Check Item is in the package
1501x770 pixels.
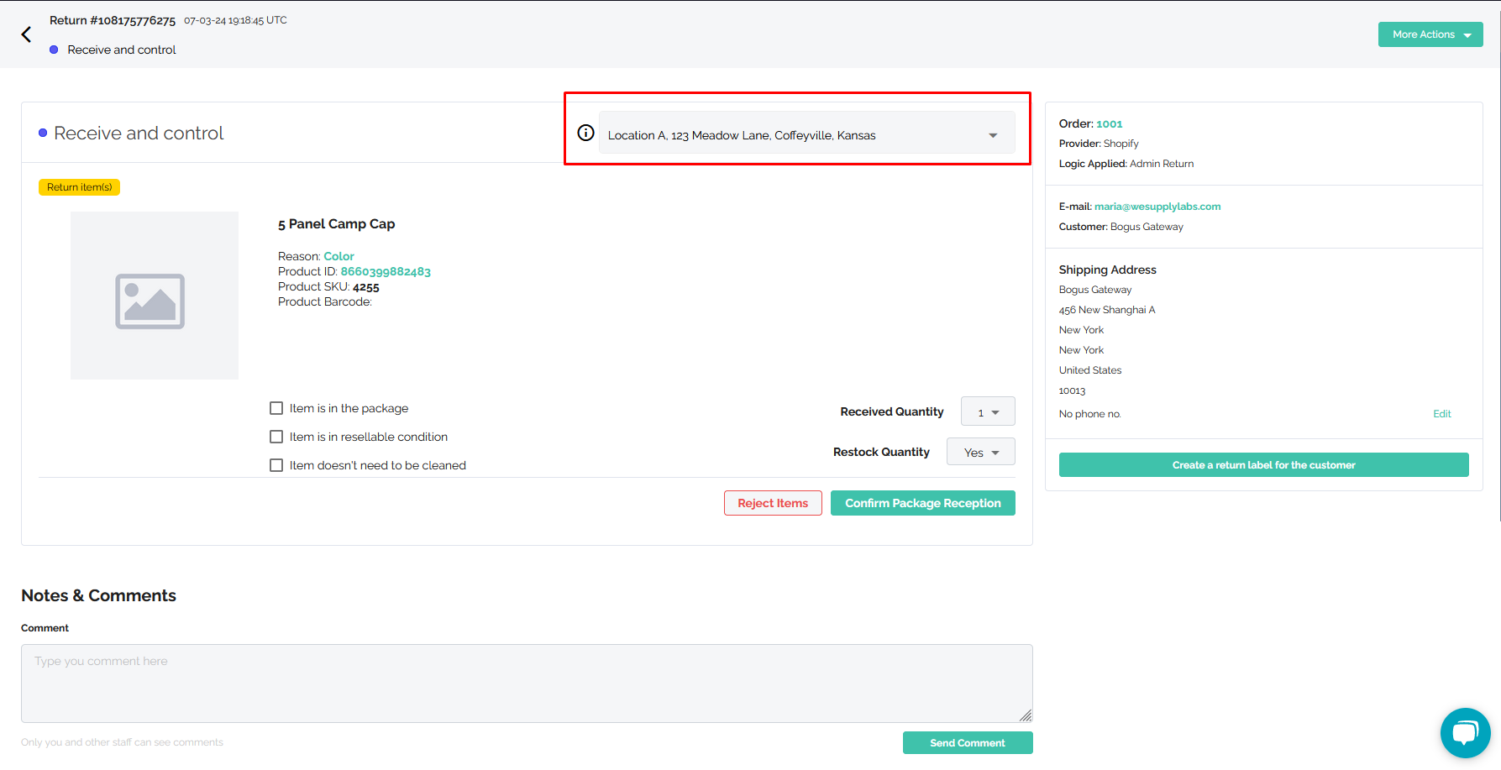[x=276, y=408]
